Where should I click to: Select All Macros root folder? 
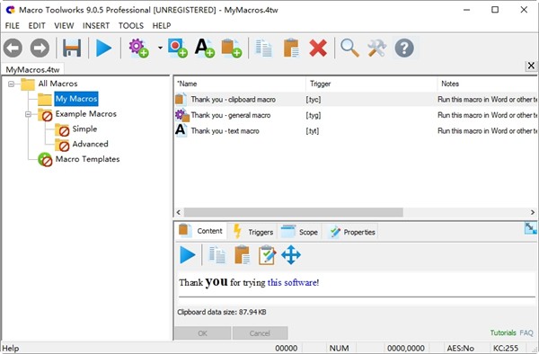coord(57,84)
